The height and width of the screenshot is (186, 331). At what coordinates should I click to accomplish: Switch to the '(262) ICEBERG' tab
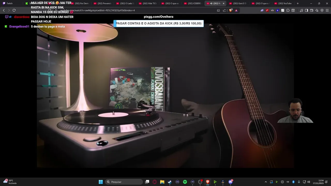(x=193, y=3)
